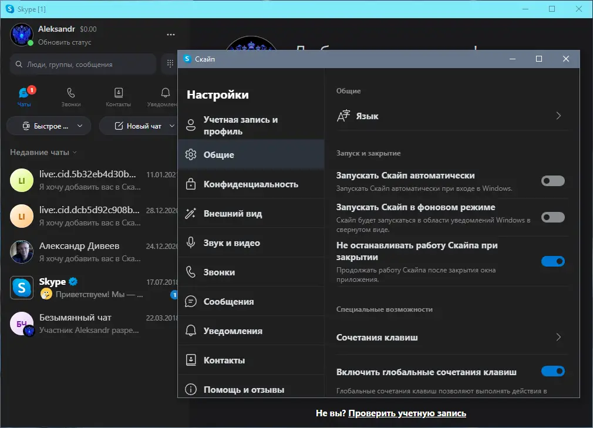Switch to the Чаты tab
Image resolution: width=593 pixels, height=428 pixels.
click(x=23, y=96)
